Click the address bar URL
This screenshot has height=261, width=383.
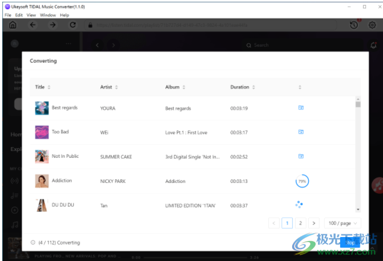pyautogui.click(x=172, y=25)
